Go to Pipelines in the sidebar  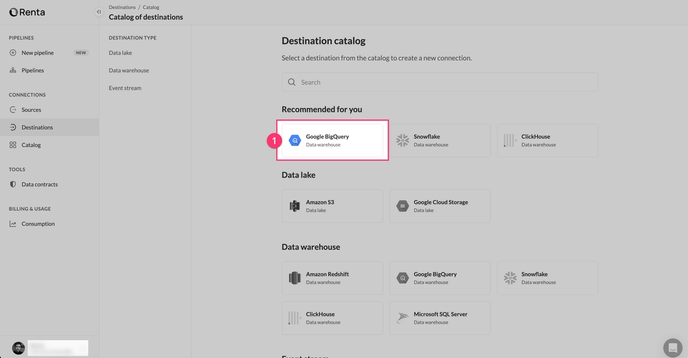tap(49, 70)
